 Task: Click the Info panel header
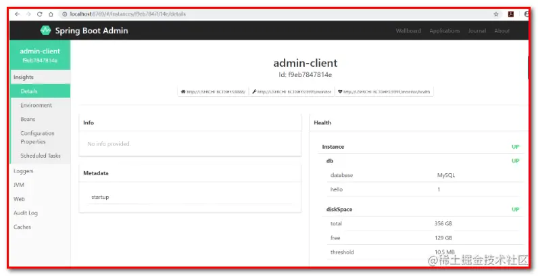[x=190, y=122]
